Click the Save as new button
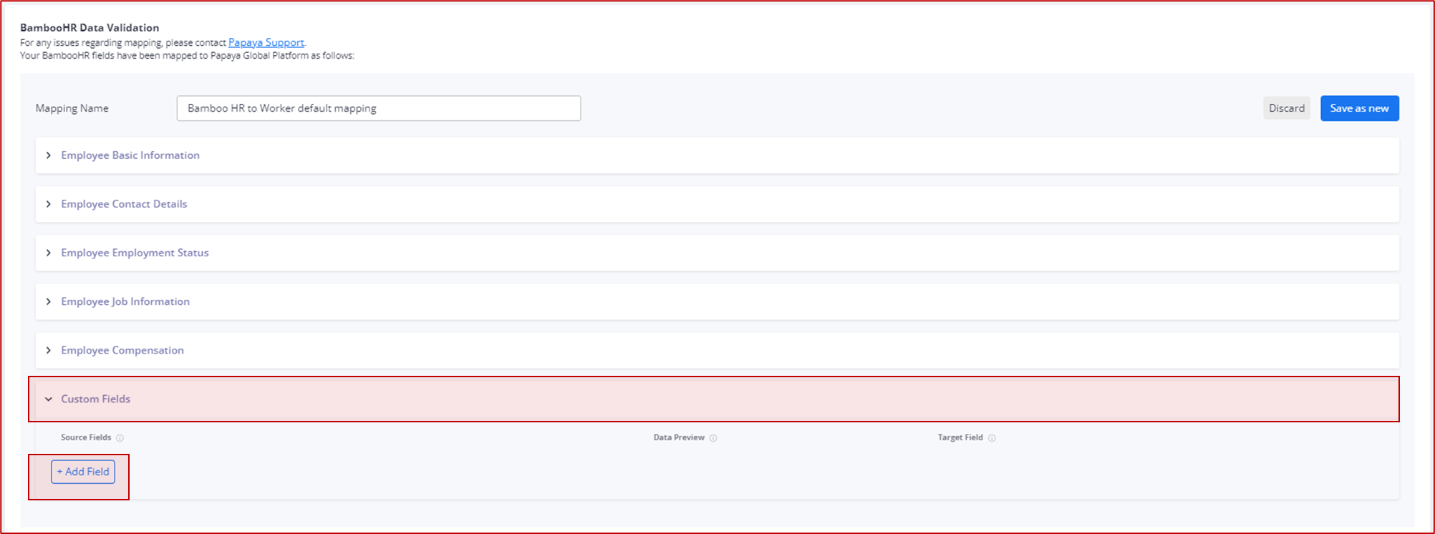Viewport: 1435px width, 534px height. [1359, 108]
